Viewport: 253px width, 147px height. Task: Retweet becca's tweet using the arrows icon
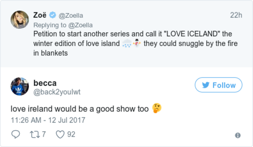click(35, 135)
